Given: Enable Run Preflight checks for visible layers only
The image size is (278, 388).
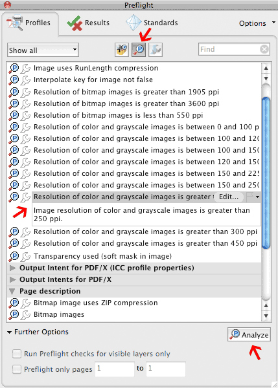Looking at the screenshot, I should click(x=17, y=354).
